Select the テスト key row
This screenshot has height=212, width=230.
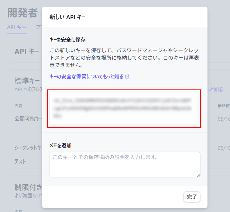20,162
